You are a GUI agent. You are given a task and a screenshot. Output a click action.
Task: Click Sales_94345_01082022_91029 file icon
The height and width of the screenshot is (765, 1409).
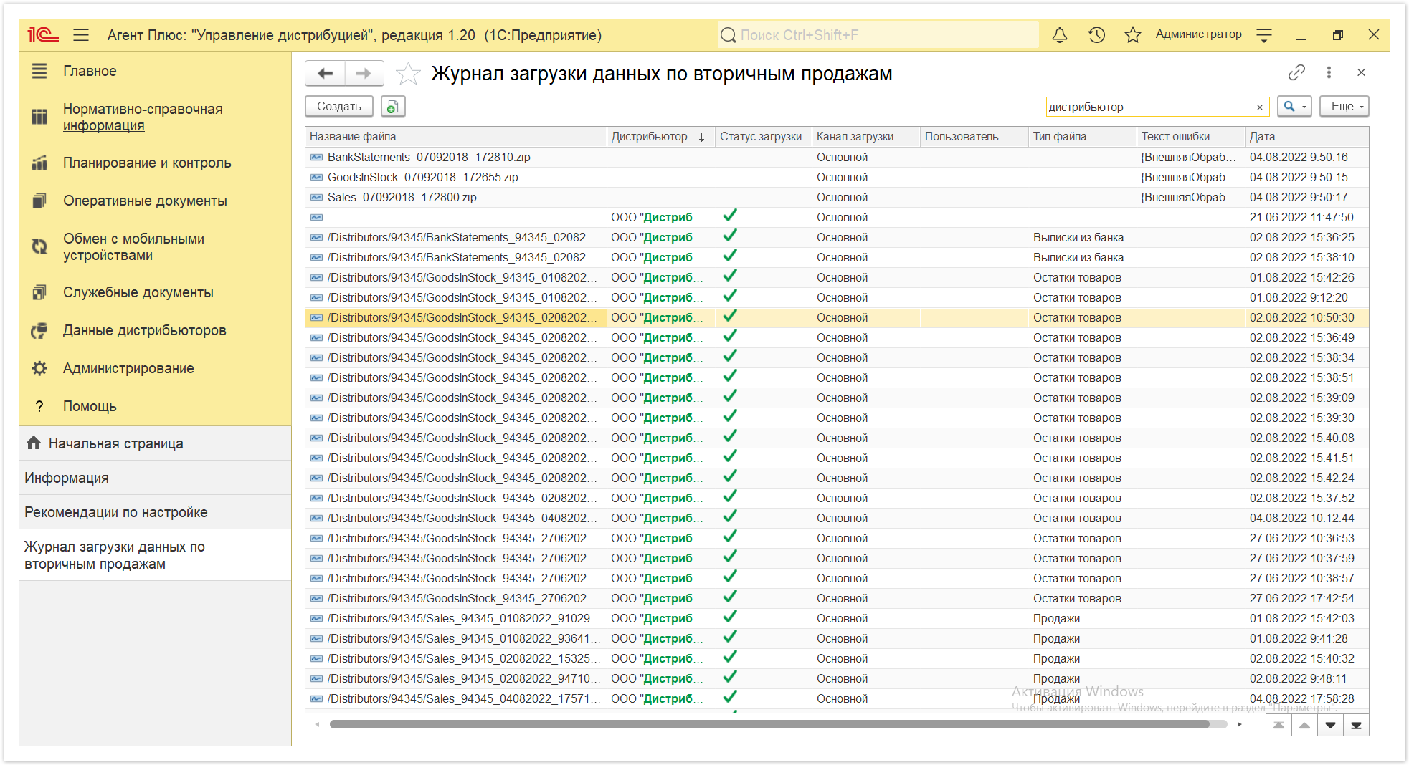coord(316,618)
